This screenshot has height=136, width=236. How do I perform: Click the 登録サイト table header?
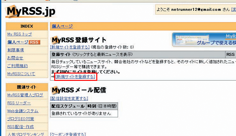pyautogui.click(x=137, y=55)
